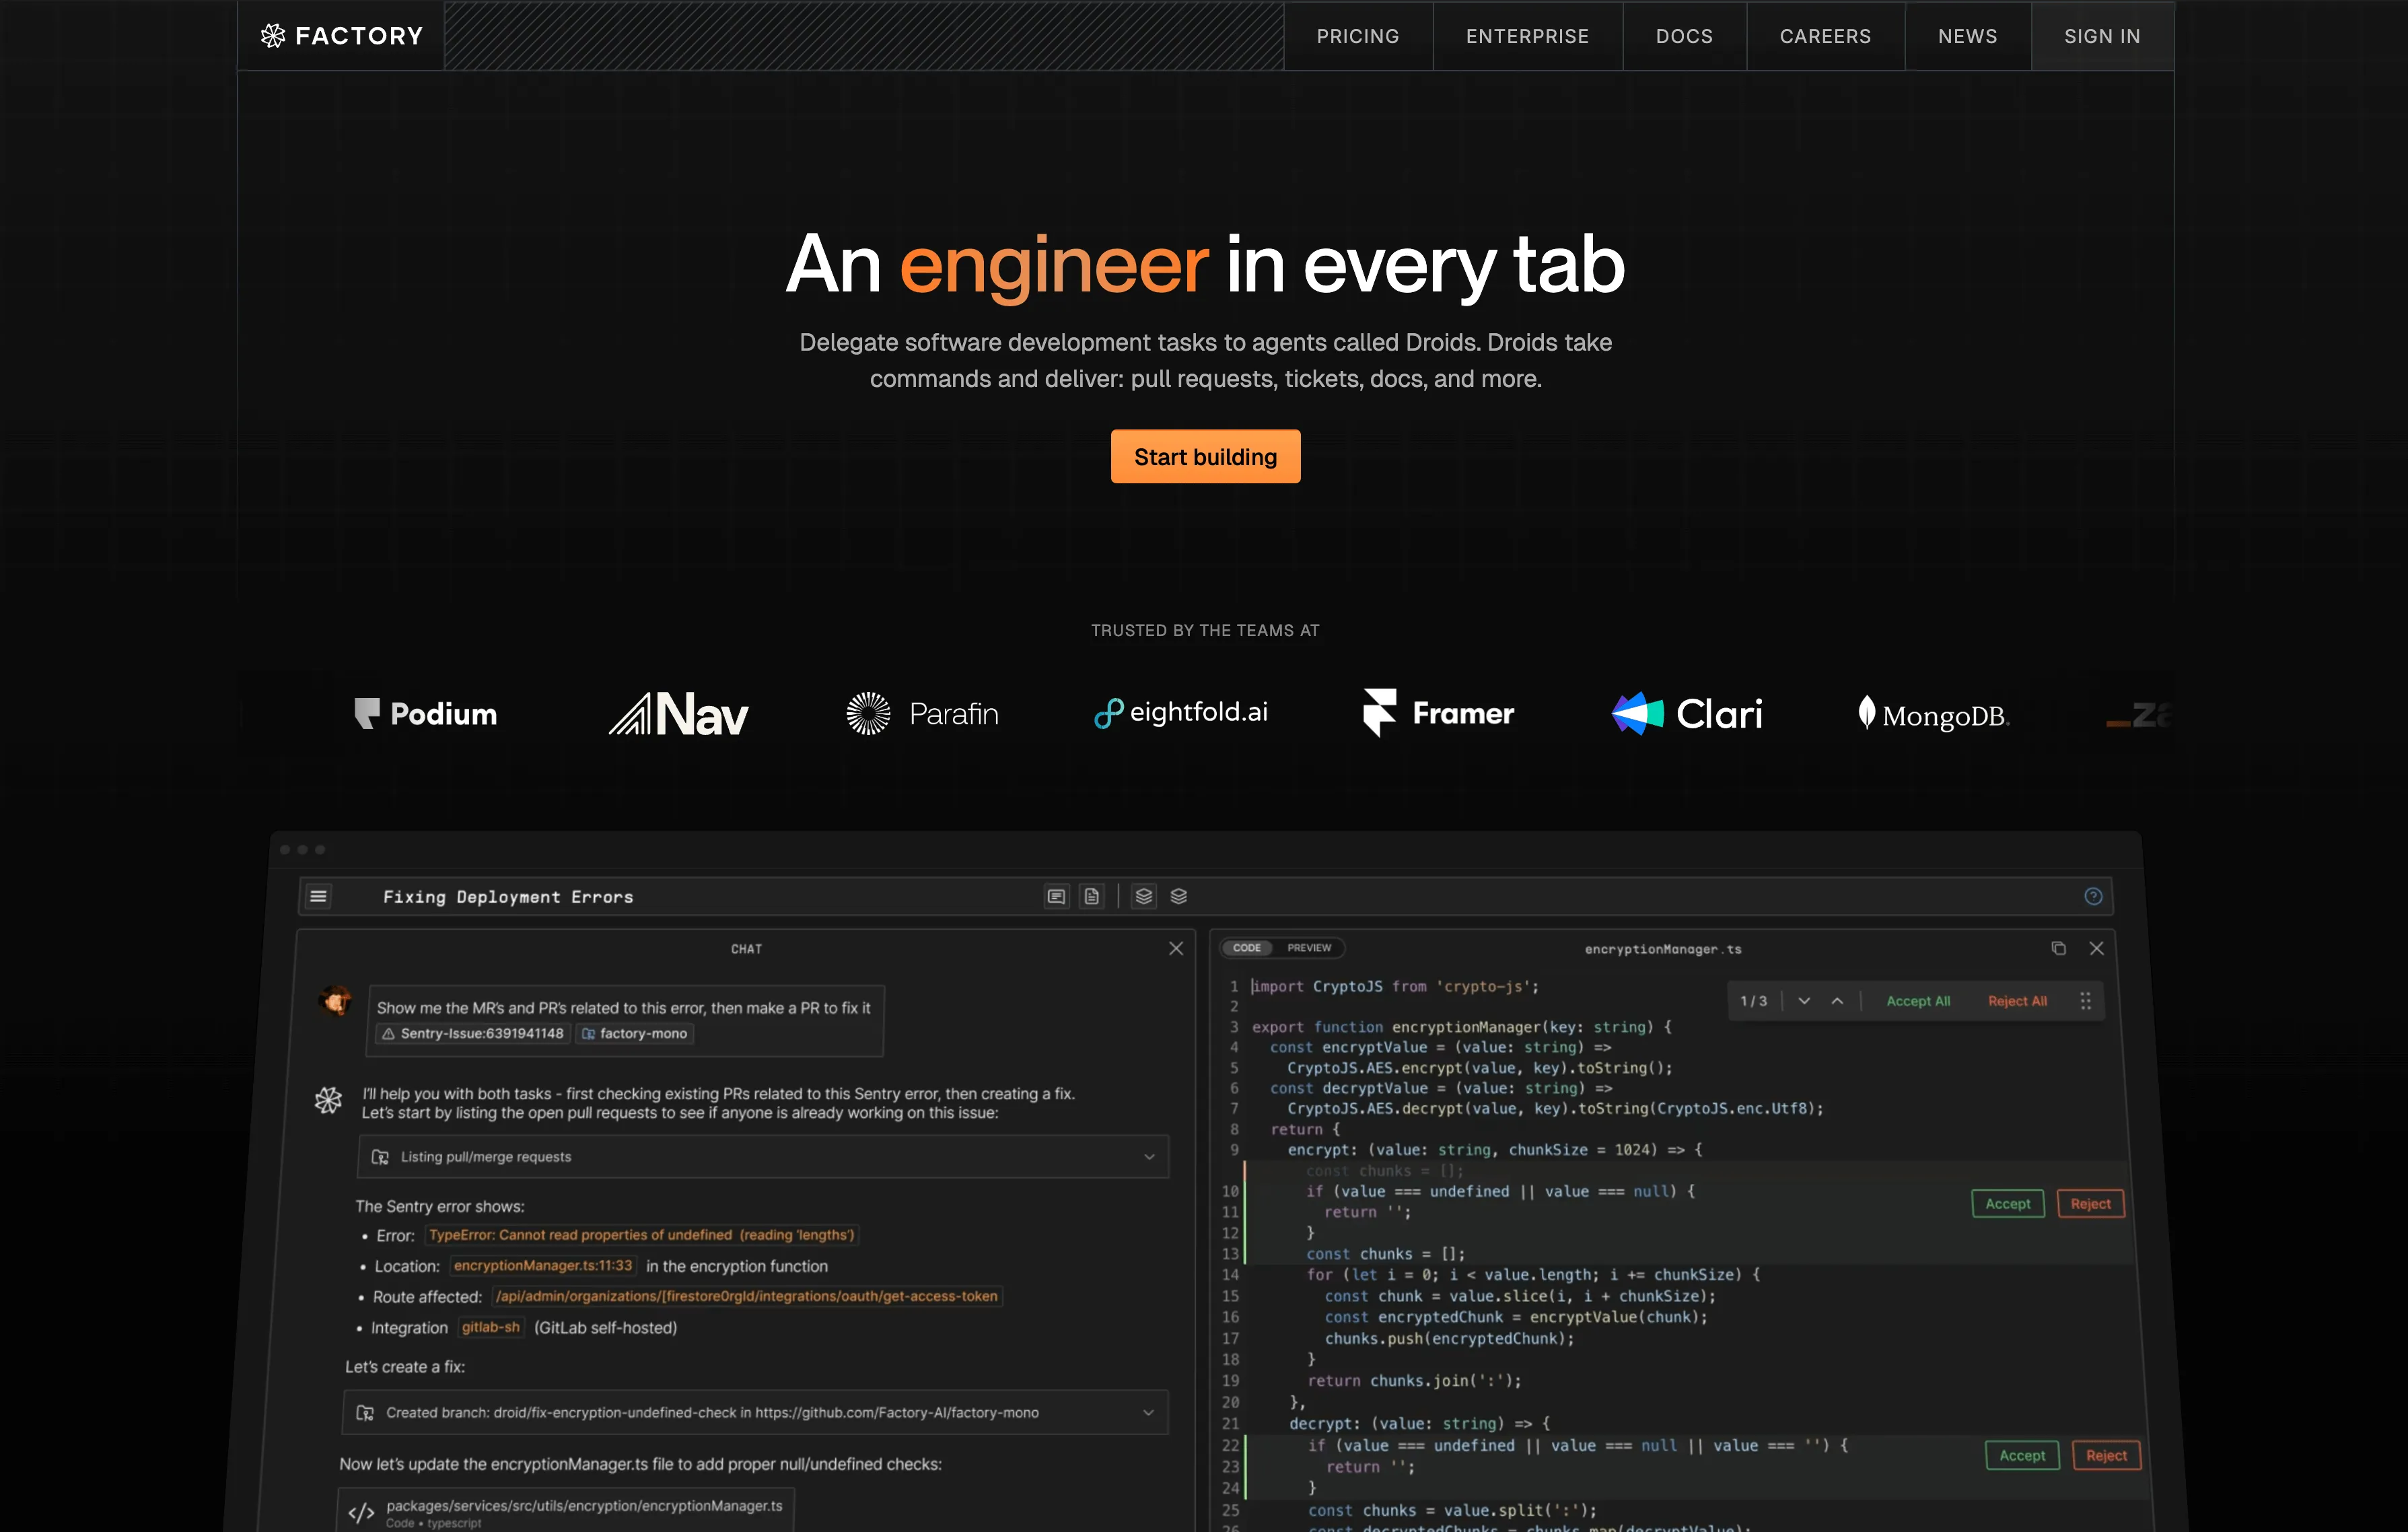Click the document panel toolbar icon

tap(1092, 896)
